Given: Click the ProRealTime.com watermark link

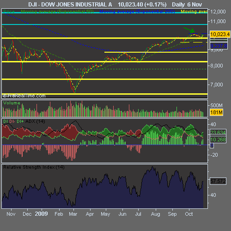Looking at the screenshot, I should pyautogui.click(x=24, y=96).
